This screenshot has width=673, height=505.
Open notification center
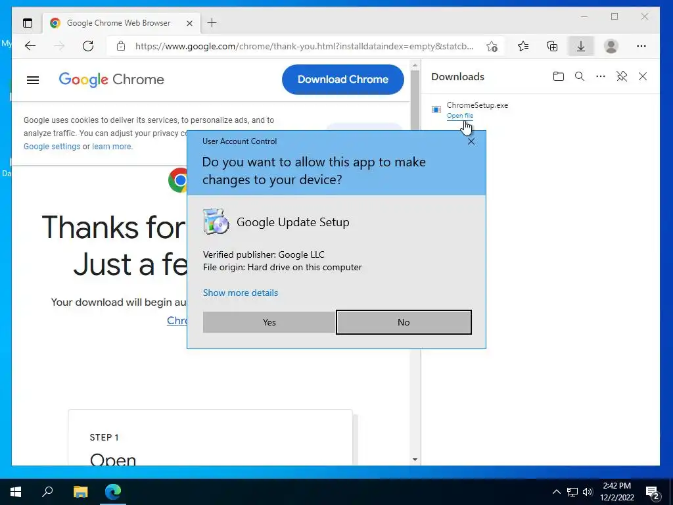click(x=653, y=493)
